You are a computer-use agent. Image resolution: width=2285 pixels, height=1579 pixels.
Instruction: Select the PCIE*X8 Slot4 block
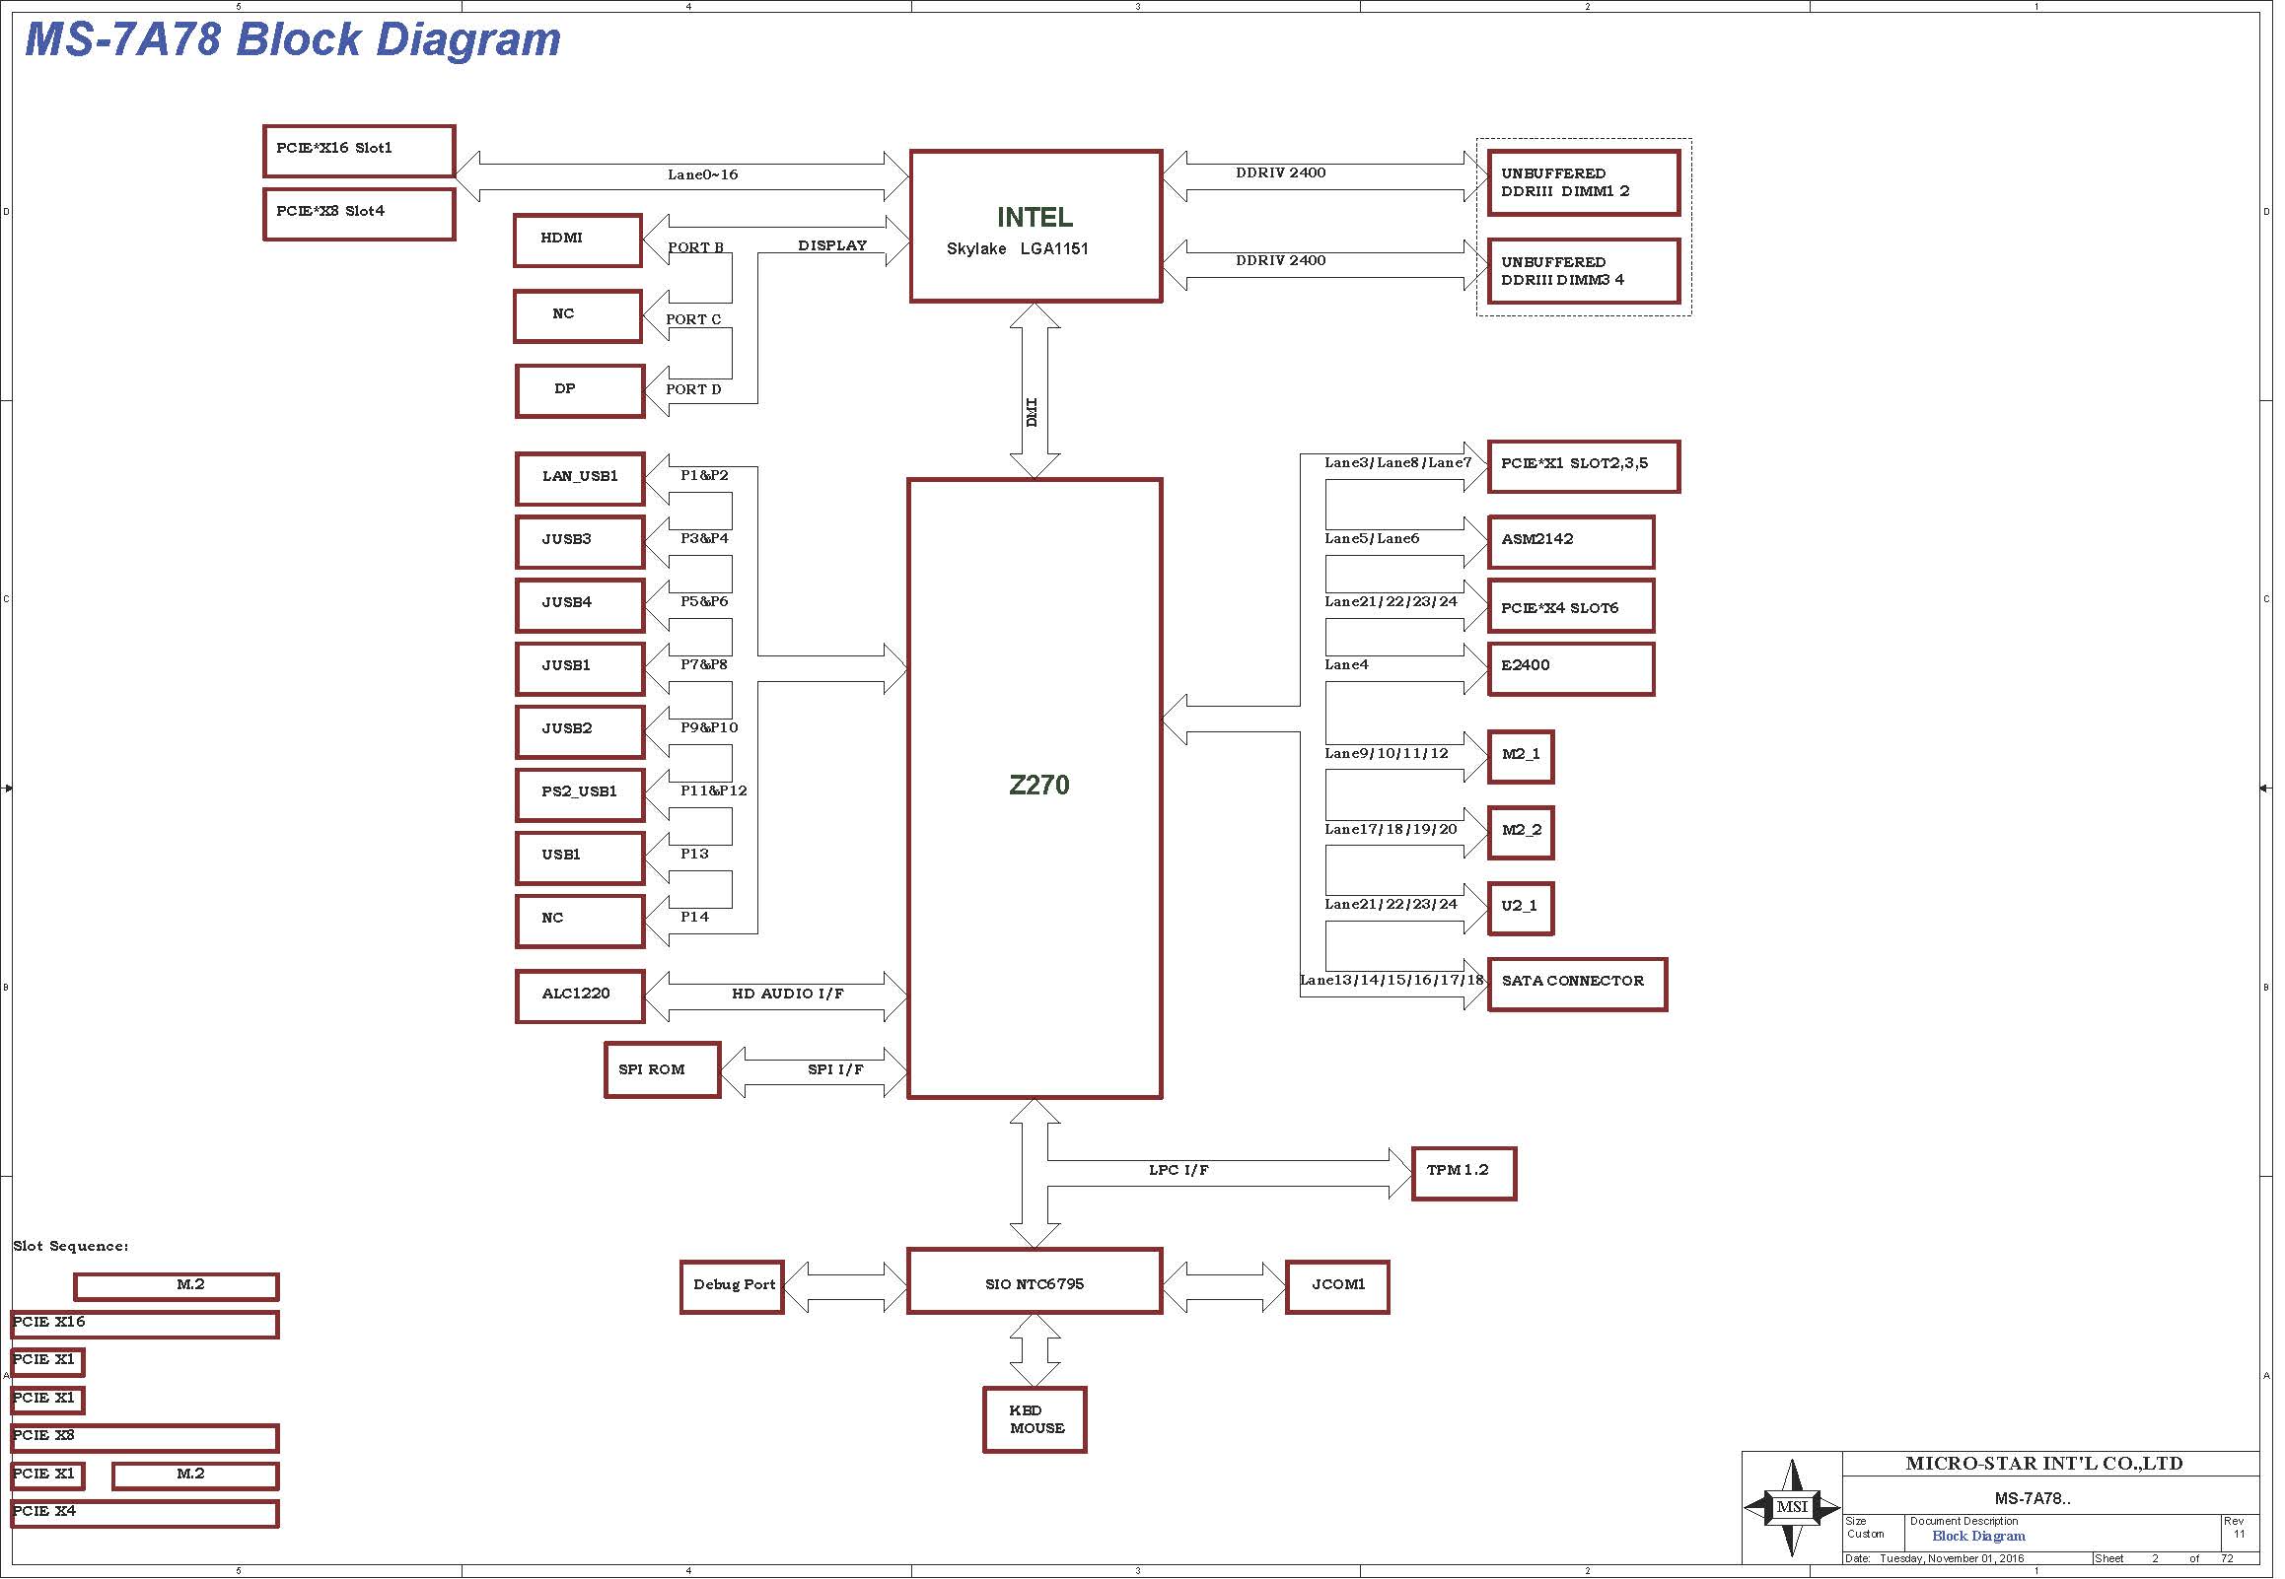pos(360,214)
